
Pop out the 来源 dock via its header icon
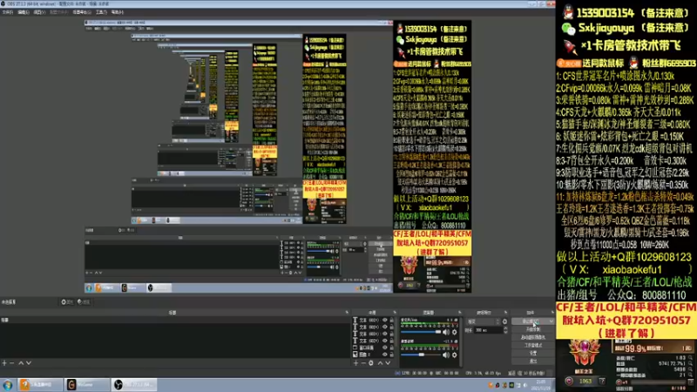(395, 313)
